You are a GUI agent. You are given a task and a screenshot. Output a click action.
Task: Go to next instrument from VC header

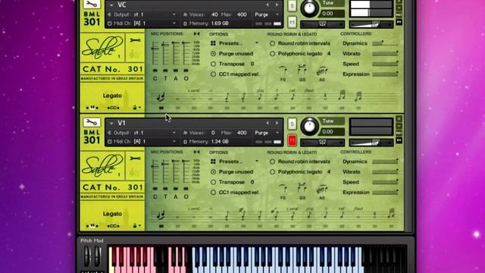tap(277, 5)
